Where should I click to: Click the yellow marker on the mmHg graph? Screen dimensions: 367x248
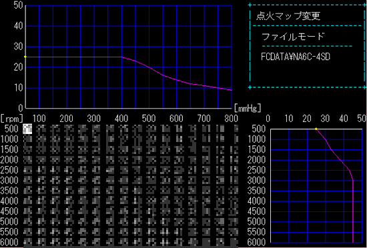(x=25, y=57)
